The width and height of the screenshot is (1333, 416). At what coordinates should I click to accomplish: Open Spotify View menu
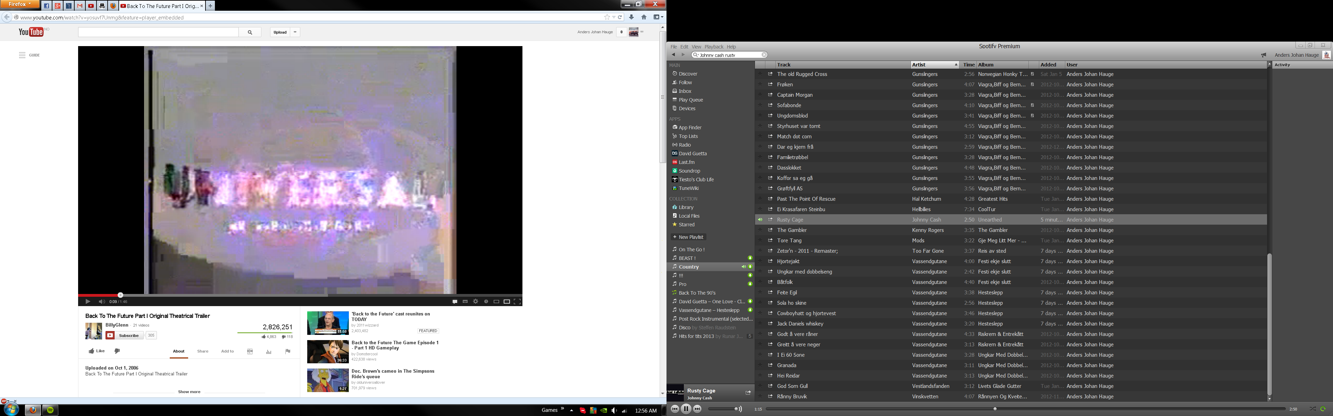coord(696,46)
